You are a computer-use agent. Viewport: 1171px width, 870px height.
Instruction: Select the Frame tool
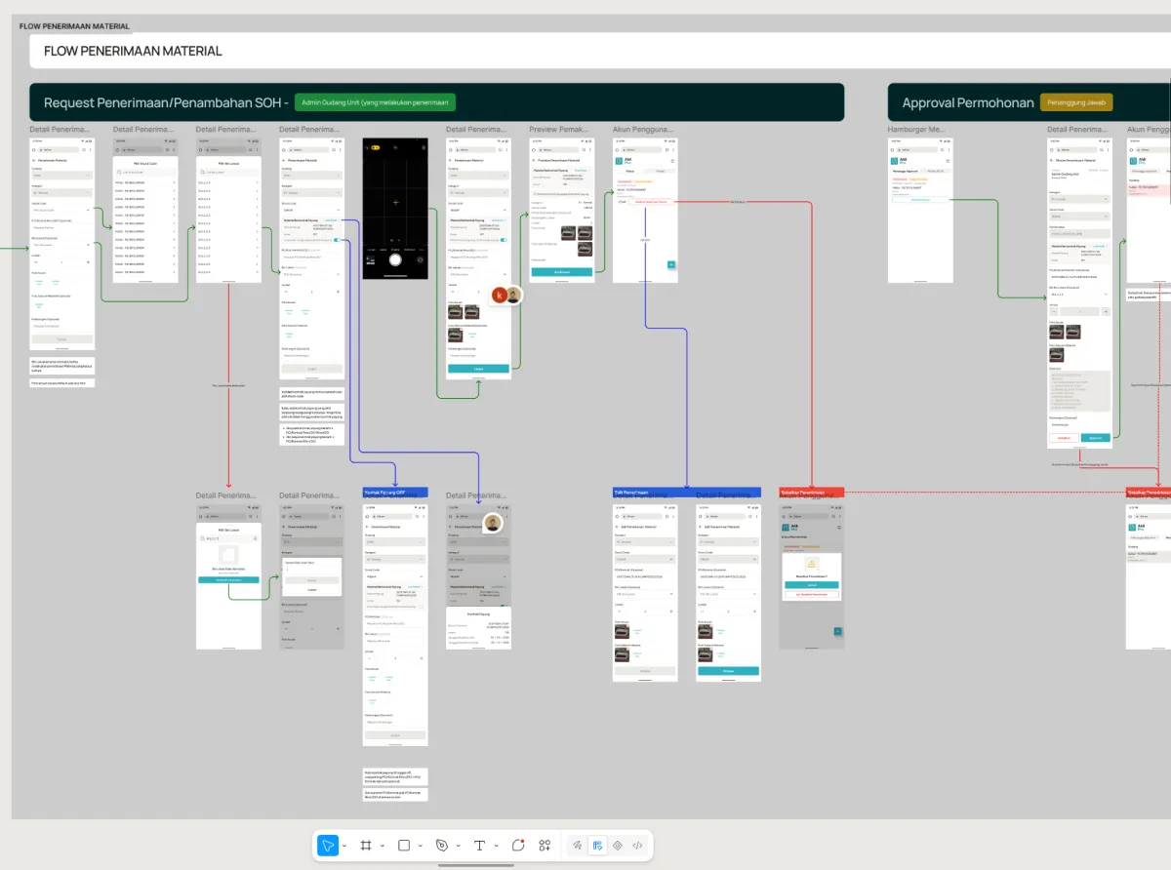coord(367,845)
